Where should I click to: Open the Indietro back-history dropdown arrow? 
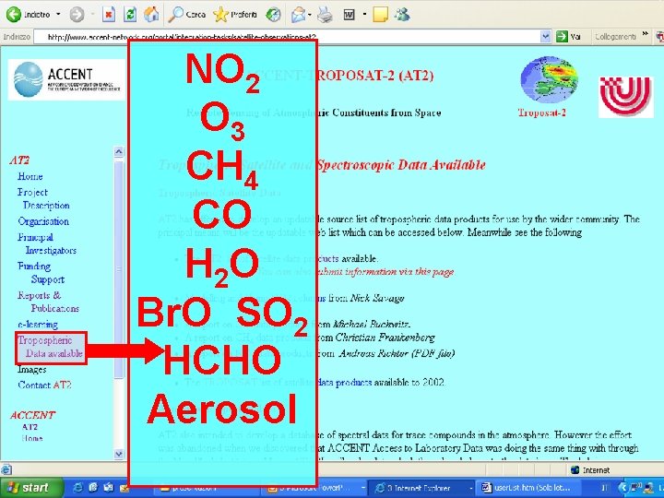pos(58,15)
